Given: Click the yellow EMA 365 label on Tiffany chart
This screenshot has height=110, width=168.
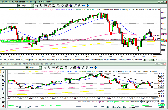Looking at the screenshot, I should (x=30, y=71).
